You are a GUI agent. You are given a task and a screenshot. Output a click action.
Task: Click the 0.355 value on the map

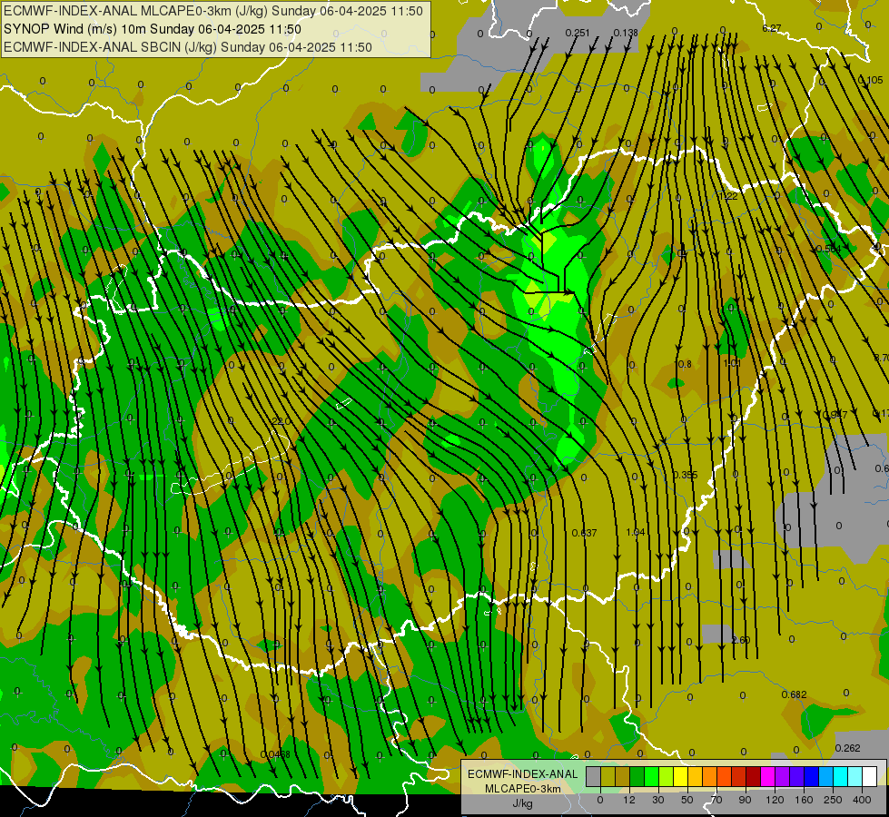[686, 475]
